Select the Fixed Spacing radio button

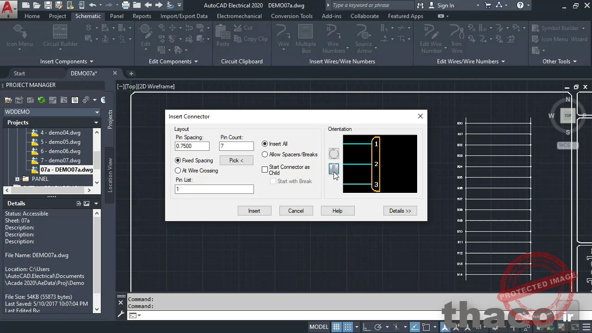[x=178, y=160]
